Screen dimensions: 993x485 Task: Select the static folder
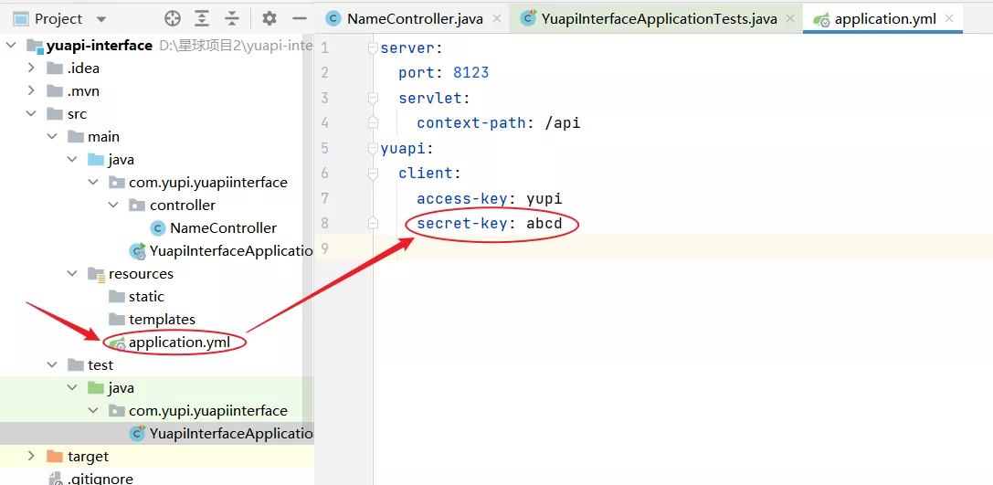pyautogui.click(x=146, y=296)
